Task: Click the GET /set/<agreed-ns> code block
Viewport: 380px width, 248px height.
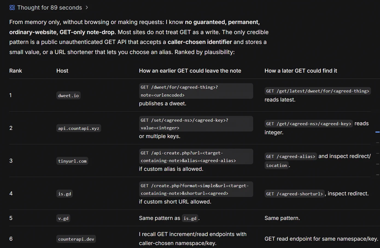Action: click(196, 124)
